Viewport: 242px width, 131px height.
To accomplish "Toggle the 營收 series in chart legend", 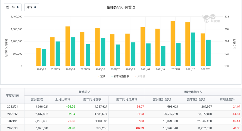I will pyautogui.click(x=101, y=76).
